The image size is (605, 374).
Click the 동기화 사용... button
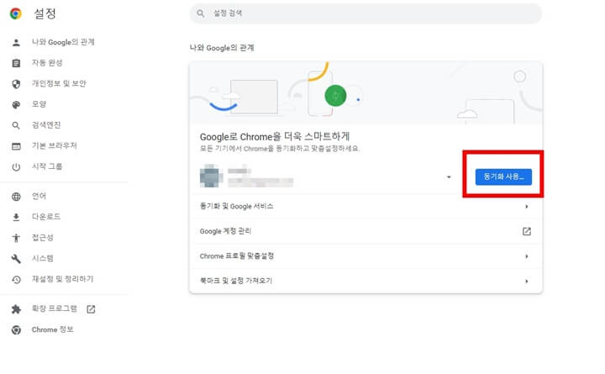pyautogui.click(x=503, y=176)
